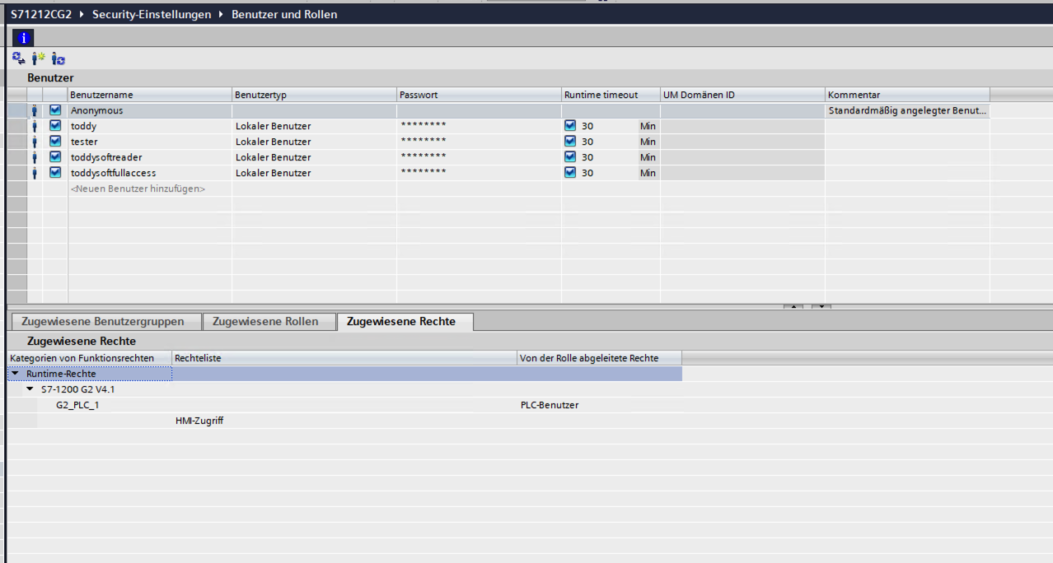The width and height of the screenshot is (1053, 563).
Task: Select the toddysoftfullaccess username cell
Action: point(149,173)
